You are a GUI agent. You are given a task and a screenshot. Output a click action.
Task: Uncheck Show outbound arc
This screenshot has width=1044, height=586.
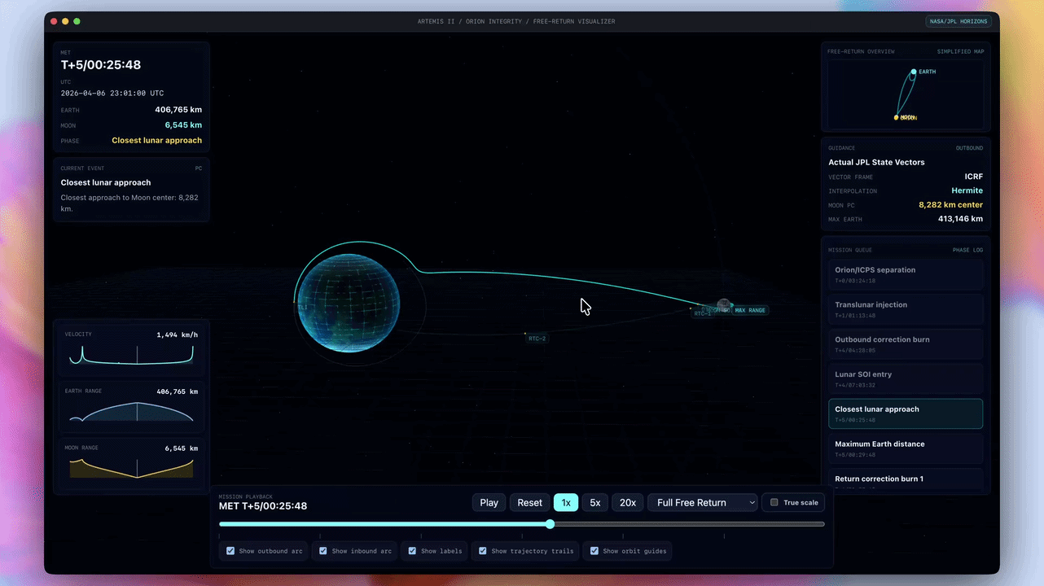[230, 551]
